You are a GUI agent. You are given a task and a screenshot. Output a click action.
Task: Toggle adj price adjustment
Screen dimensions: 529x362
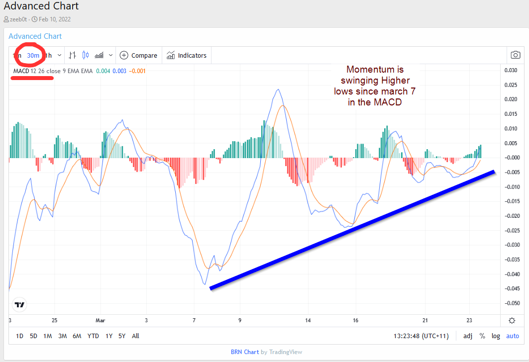pos(468,336)
